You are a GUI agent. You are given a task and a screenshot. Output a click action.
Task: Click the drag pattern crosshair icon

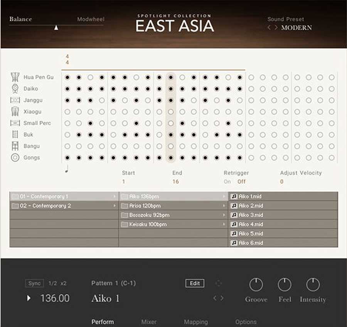click(219, 283)
